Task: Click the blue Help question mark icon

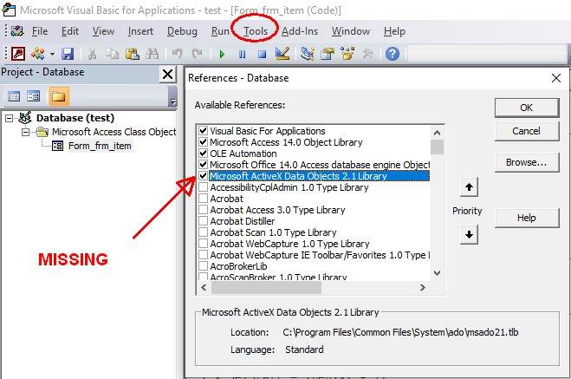Action: click(x=393, y=54)
